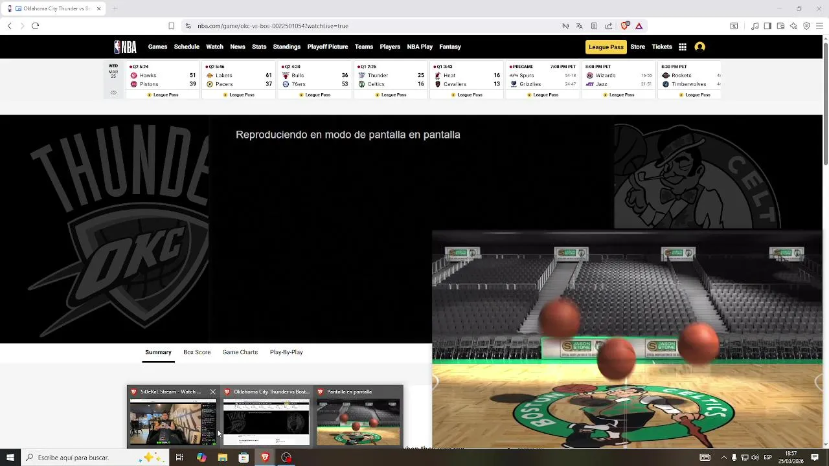
Task: Click the ESP language indicator
Action: (x=768, y=458)
